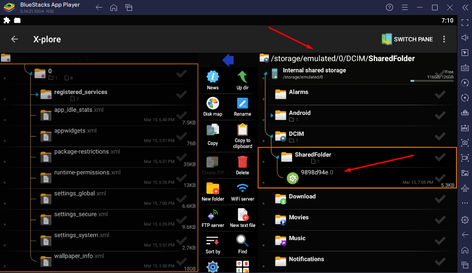Check the Download folder selection mark
The width and height of the screenshot is (472, 273).
point(440,199)
